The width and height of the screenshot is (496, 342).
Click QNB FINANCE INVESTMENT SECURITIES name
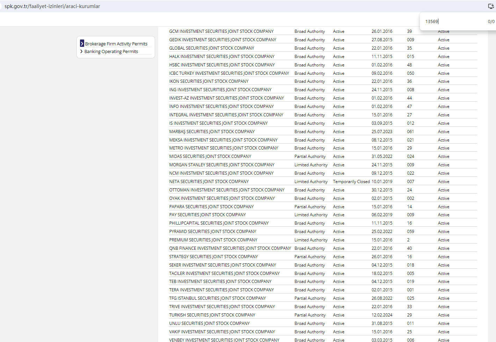pos(230,248)
